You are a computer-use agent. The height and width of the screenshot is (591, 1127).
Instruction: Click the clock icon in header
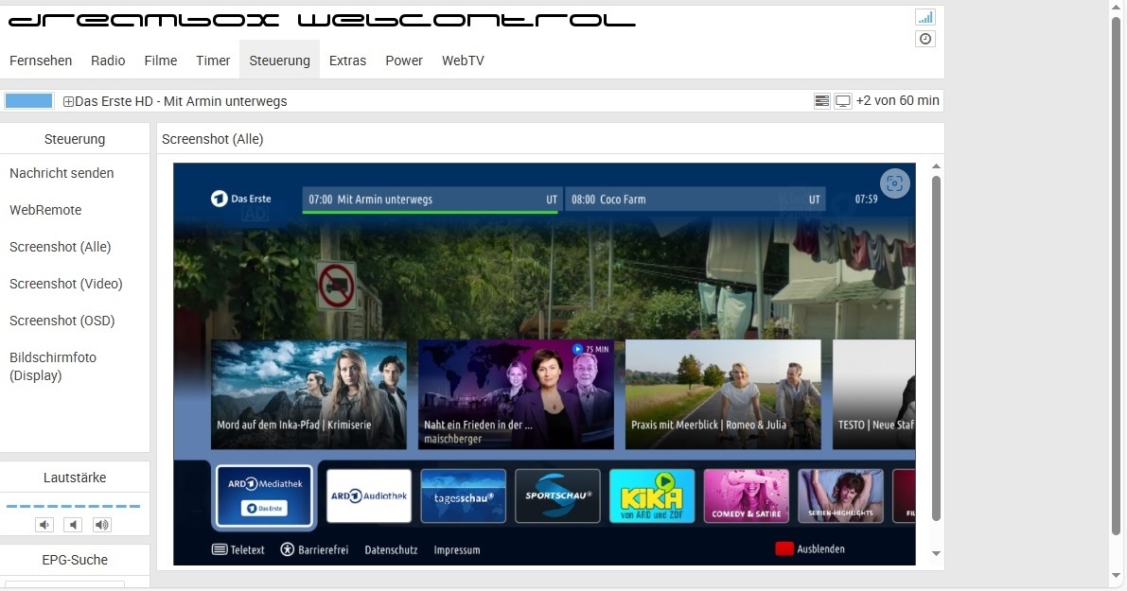tap(924, 39)
